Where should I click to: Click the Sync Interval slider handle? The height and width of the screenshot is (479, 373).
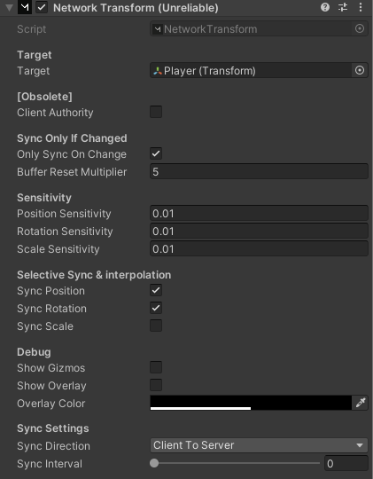point(154,463)
